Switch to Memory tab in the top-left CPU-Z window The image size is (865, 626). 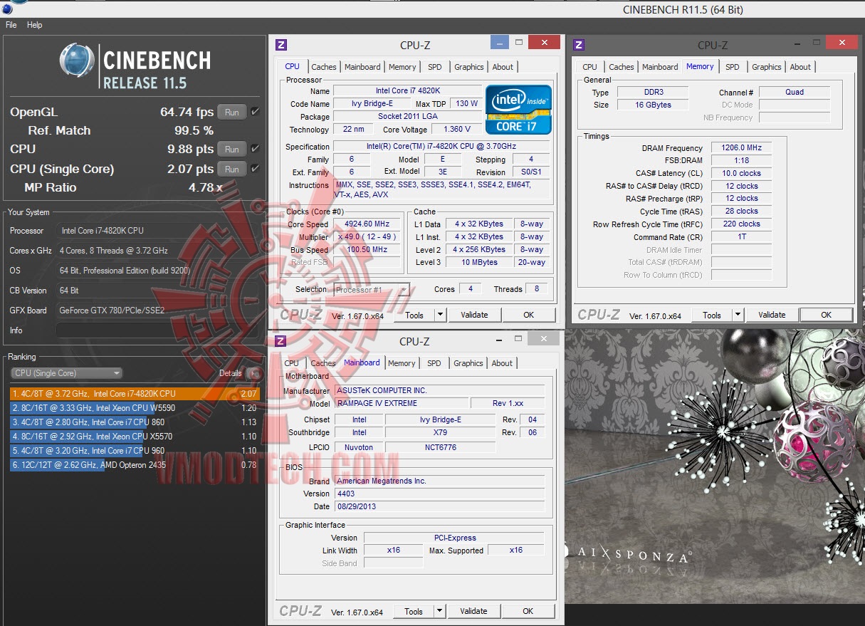(402, 67)
